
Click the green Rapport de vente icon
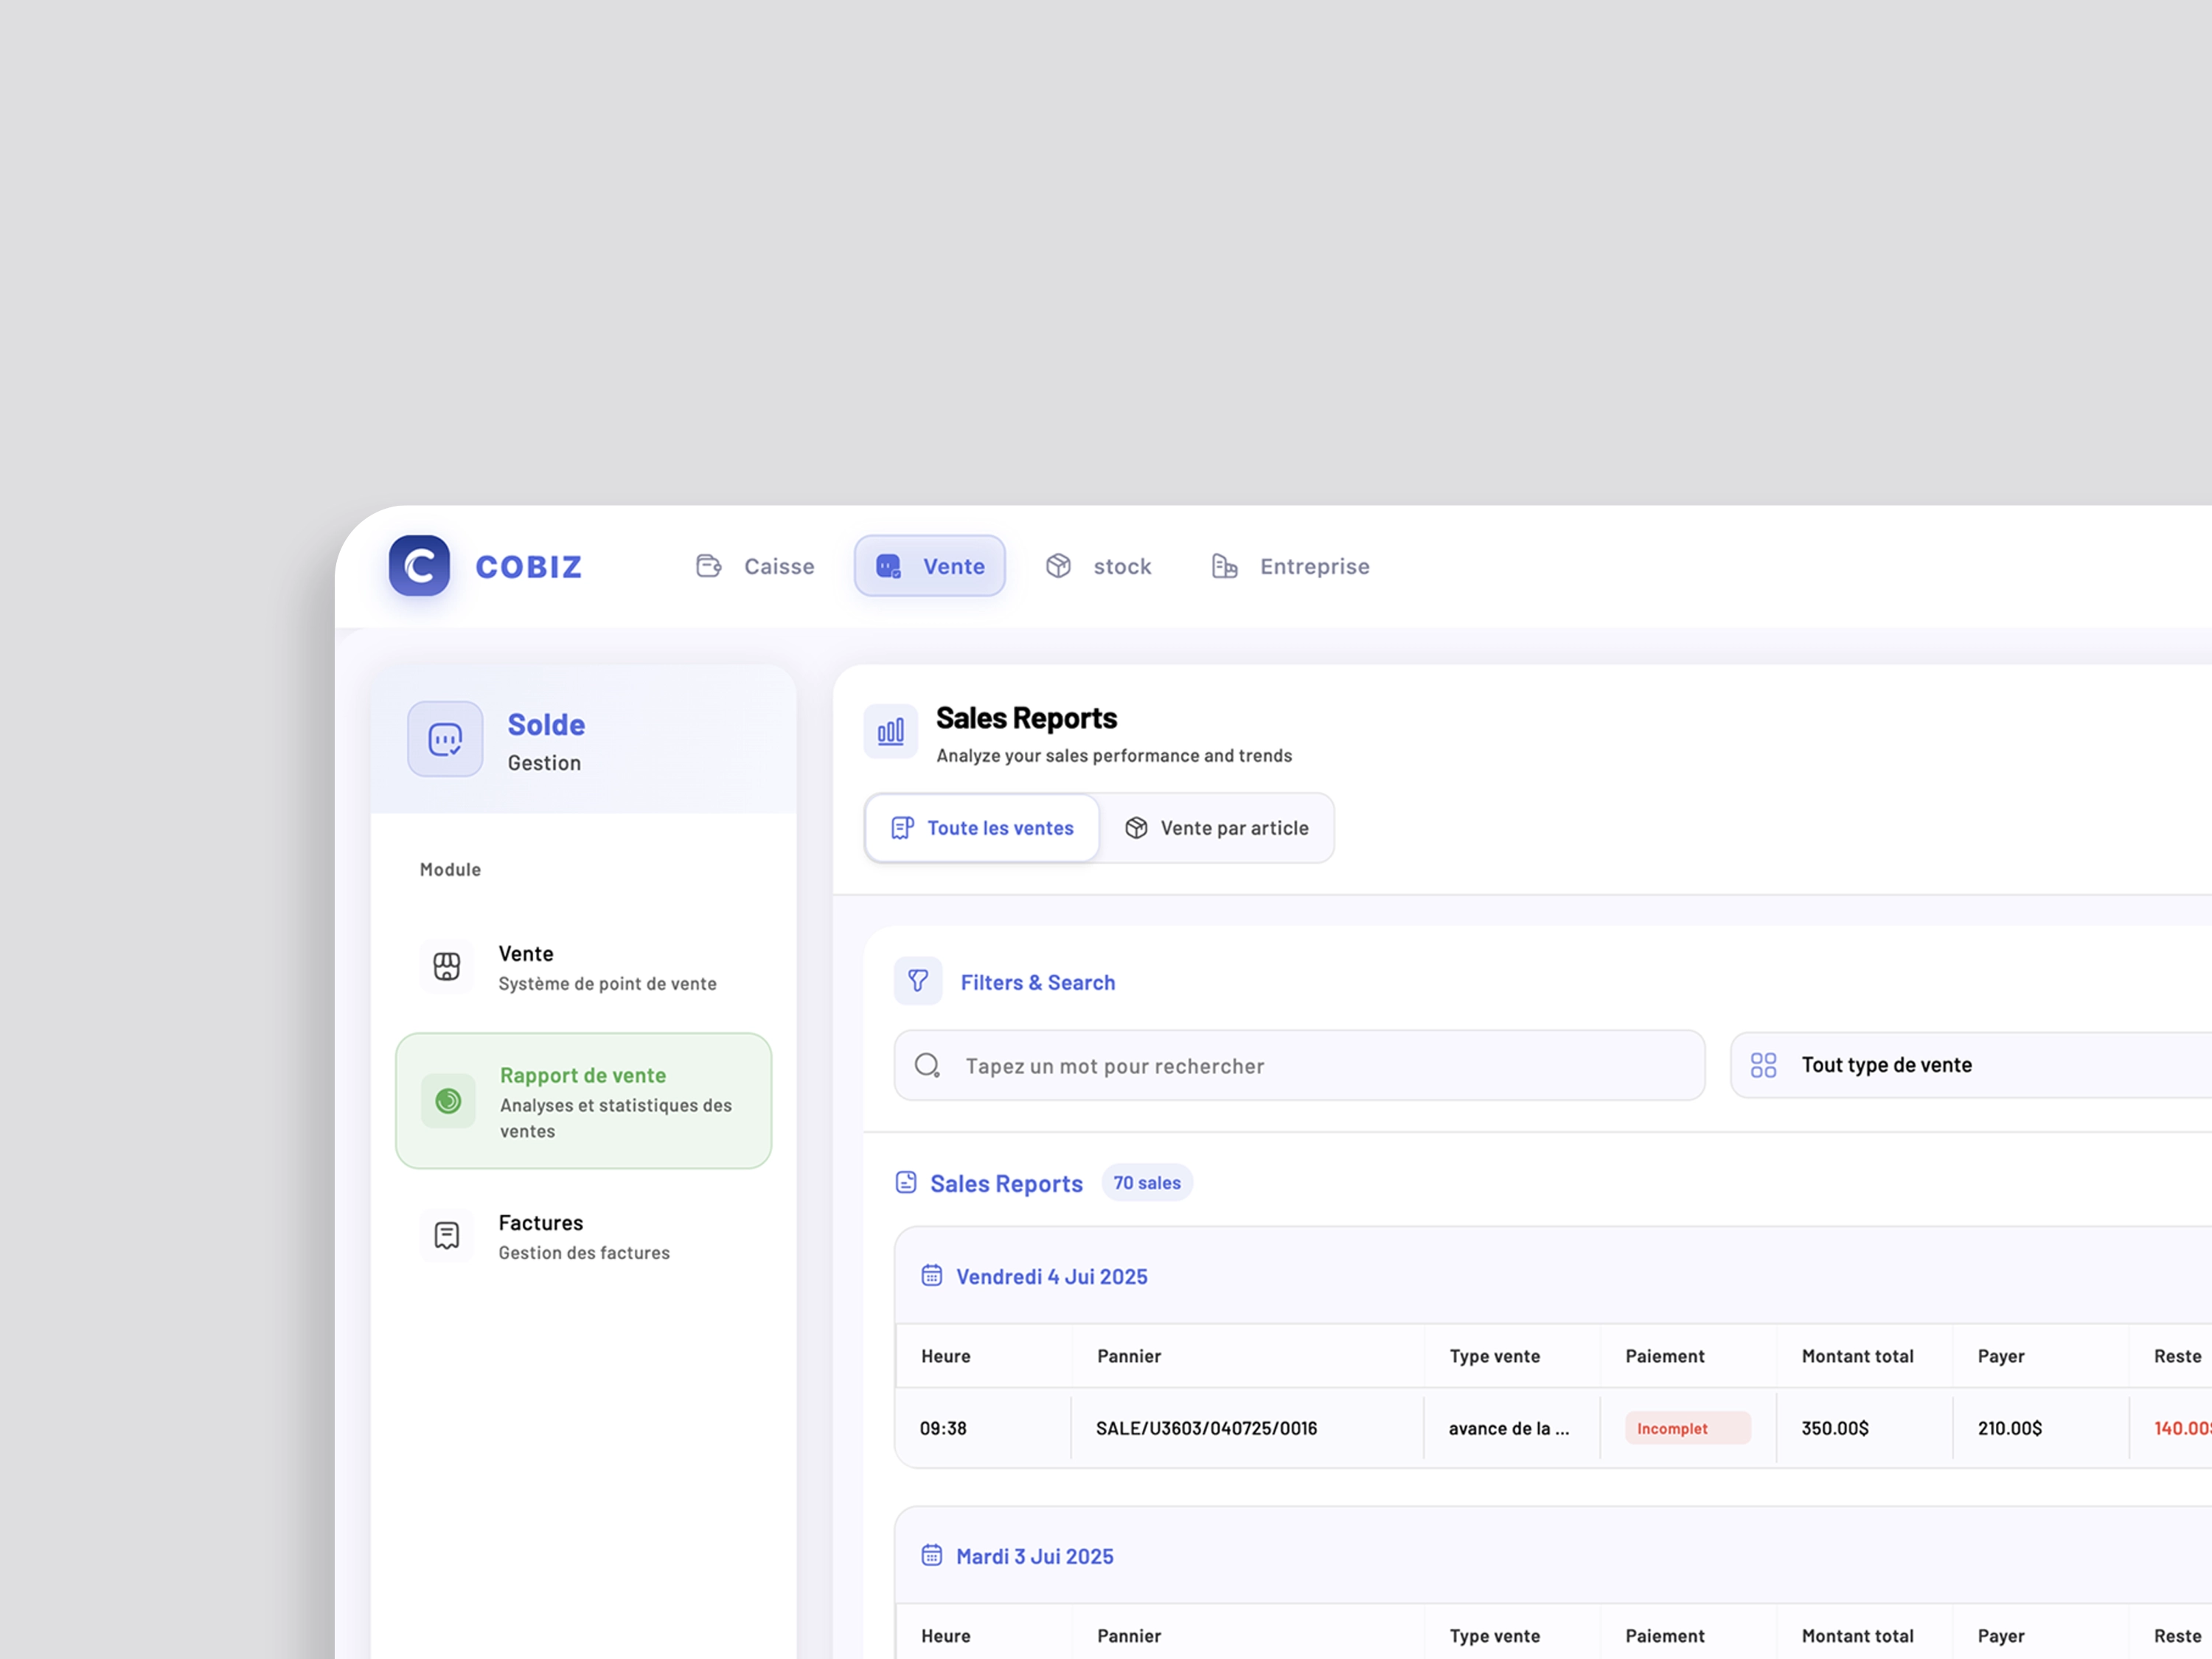click(x=448, y=1101)
